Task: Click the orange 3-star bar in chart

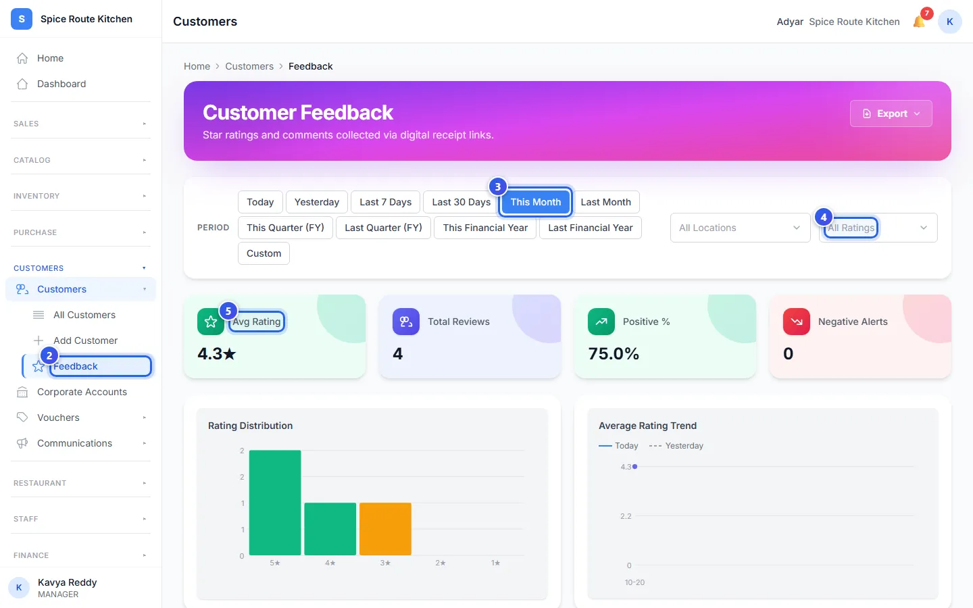Action: pos(385,529)
